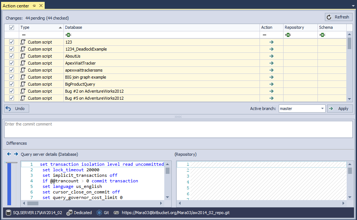Screen dimensions: 357x220
Task: Uncheck the select-all header checkbox
Action: [x=11, y=28]
